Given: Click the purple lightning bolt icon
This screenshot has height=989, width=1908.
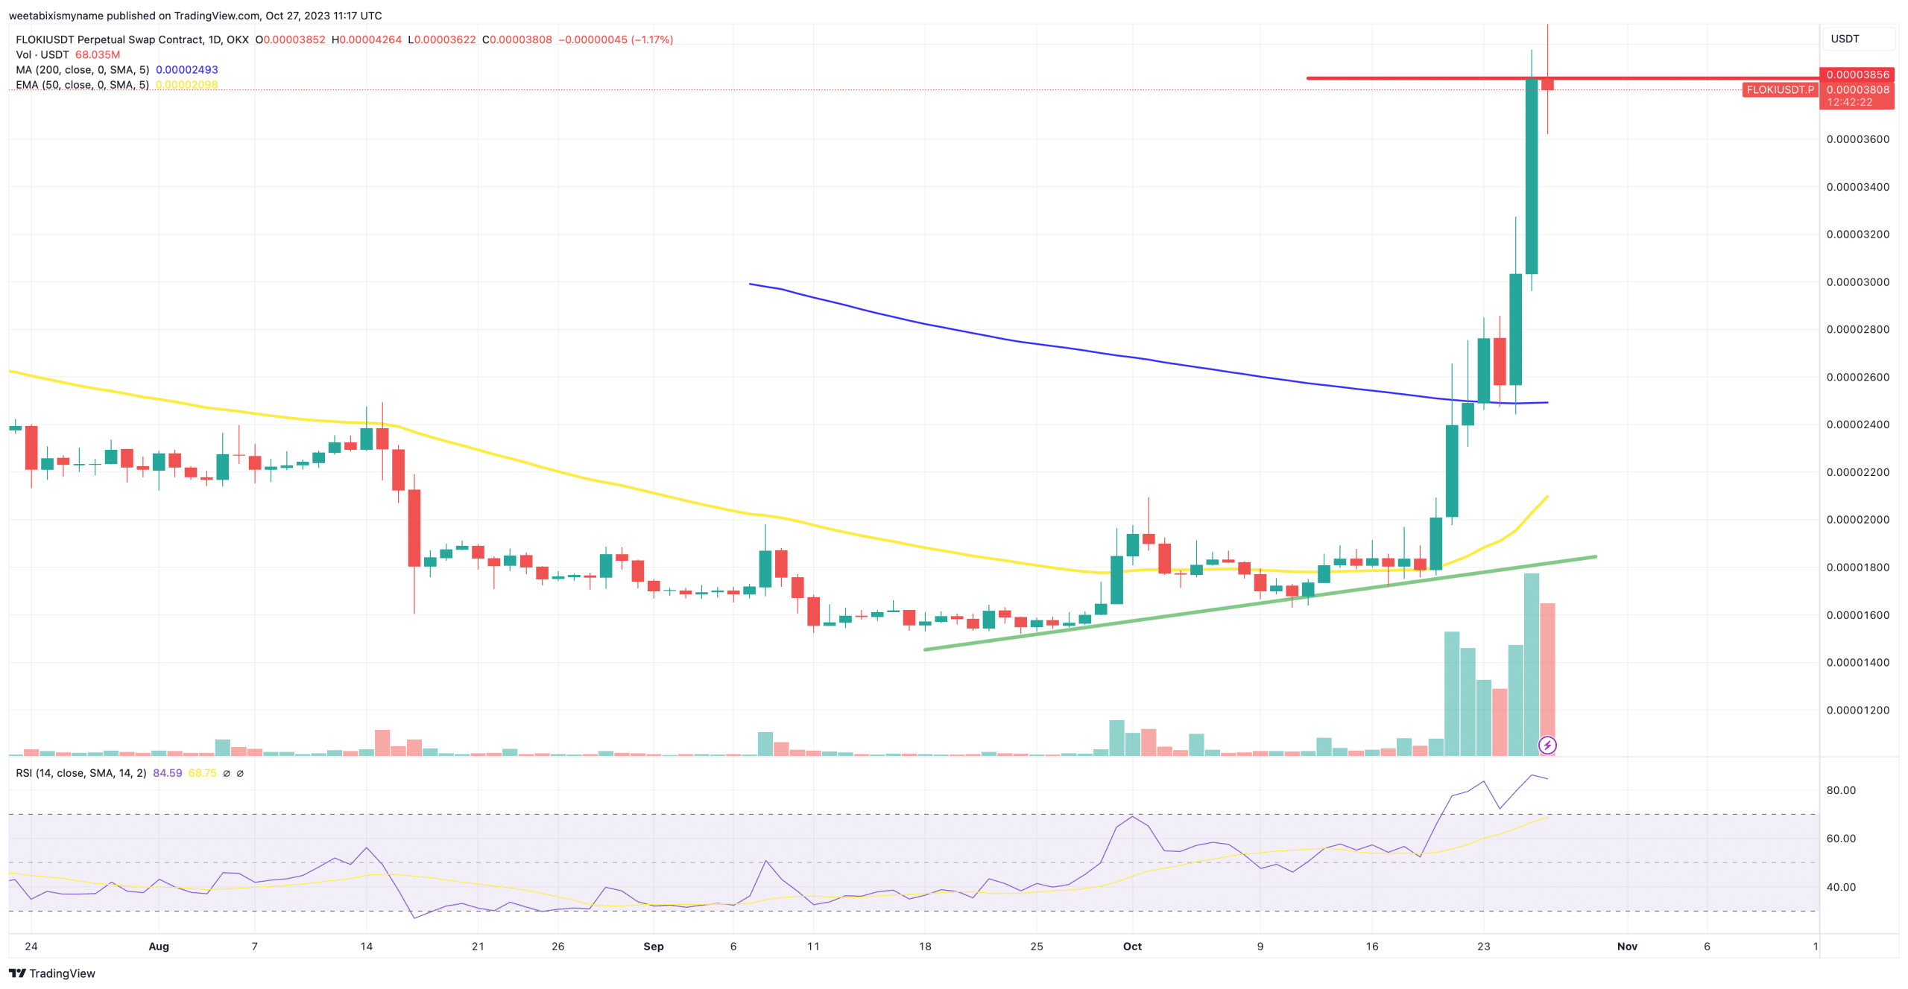Looking at the screenshot, I should [x=1547, y=745].
